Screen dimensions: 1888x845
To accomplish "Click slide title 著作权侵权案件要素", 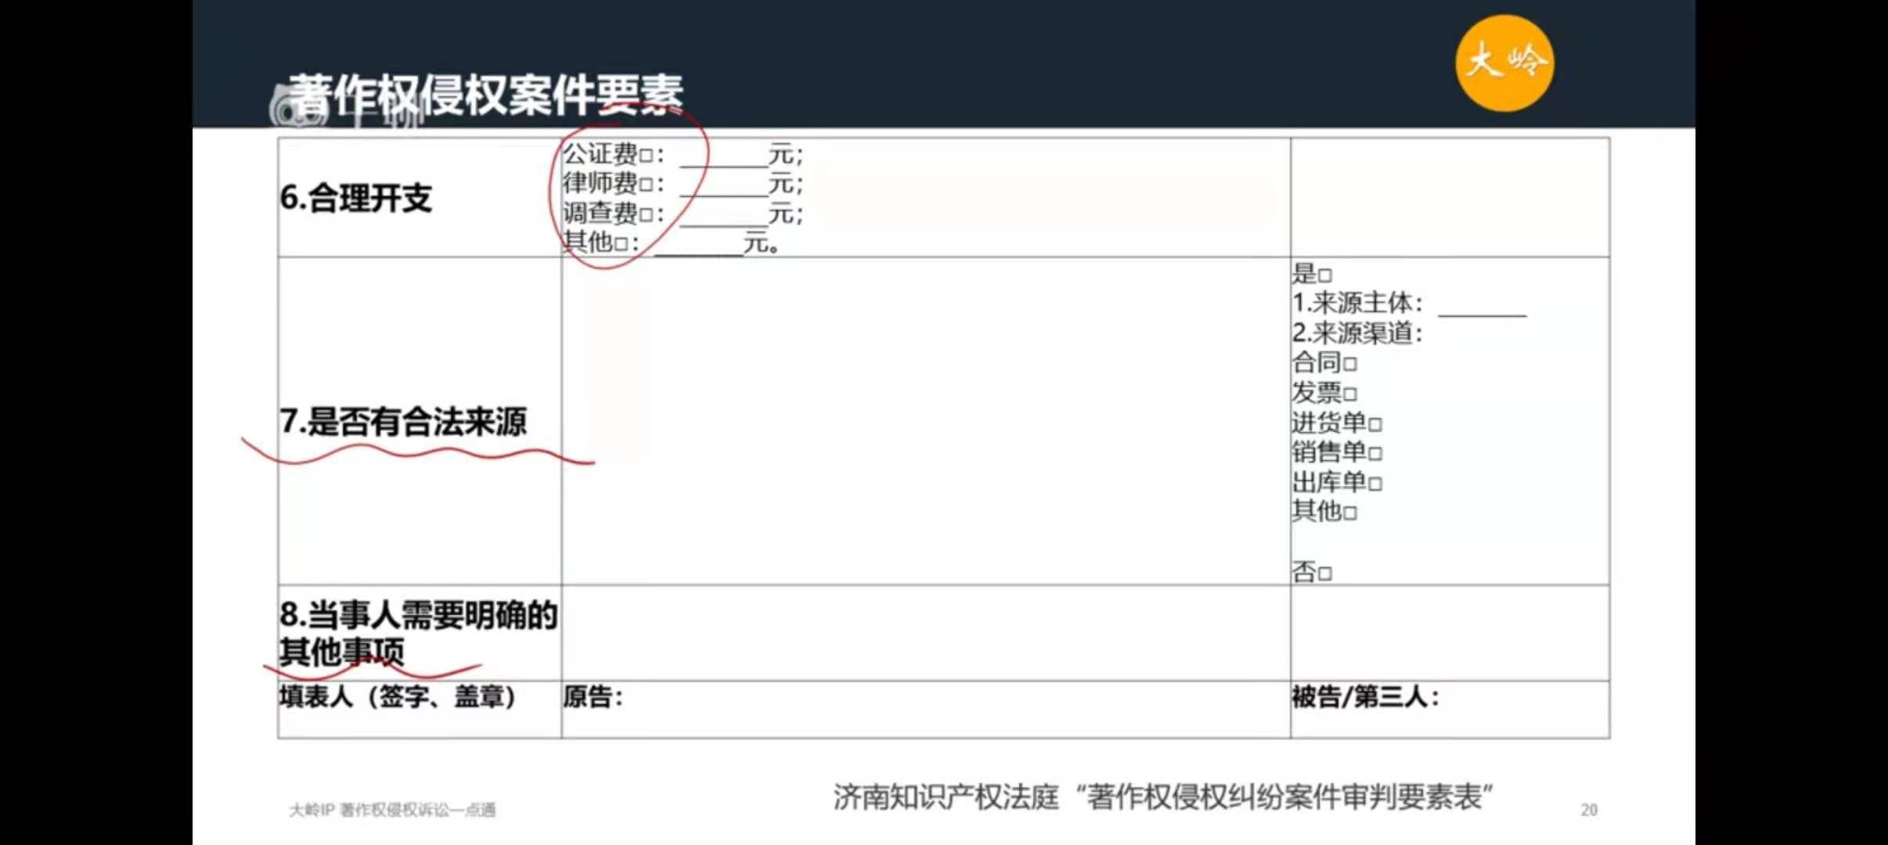I will coord(485,95).
